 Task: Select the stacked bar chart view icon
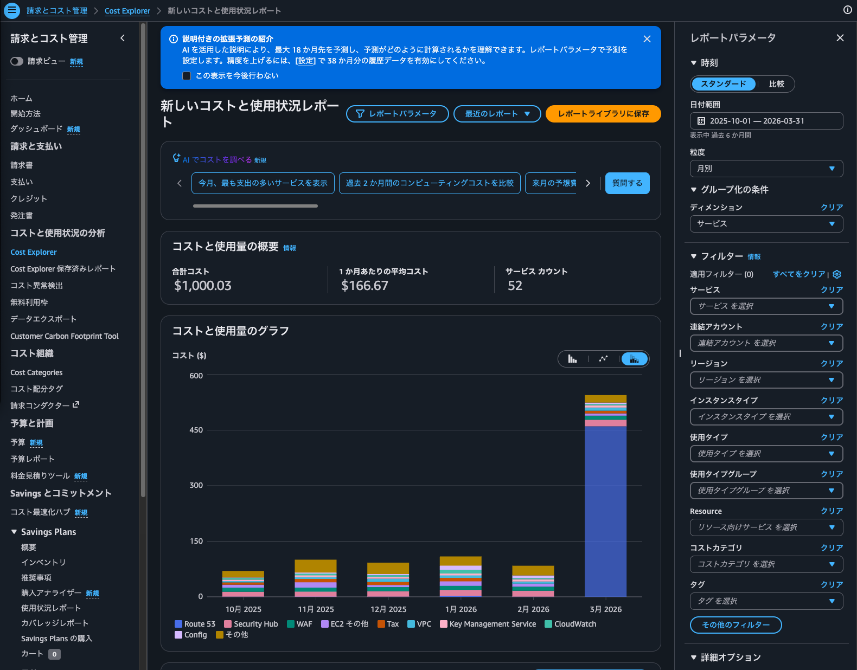pos(634,359)
